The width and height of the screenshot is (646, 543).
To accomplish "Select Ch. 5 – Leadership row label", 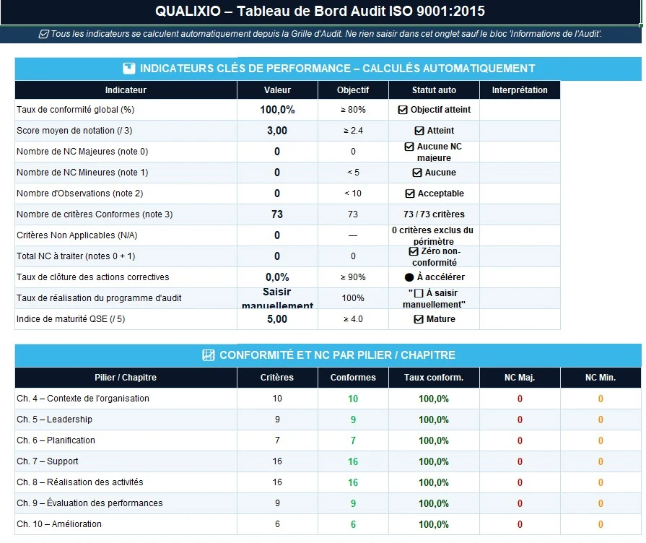I will coord(54,420).
